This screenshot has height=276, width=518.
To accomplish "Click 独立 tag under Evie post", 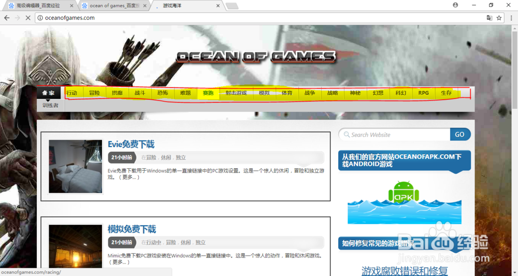I will click(181, 157).
